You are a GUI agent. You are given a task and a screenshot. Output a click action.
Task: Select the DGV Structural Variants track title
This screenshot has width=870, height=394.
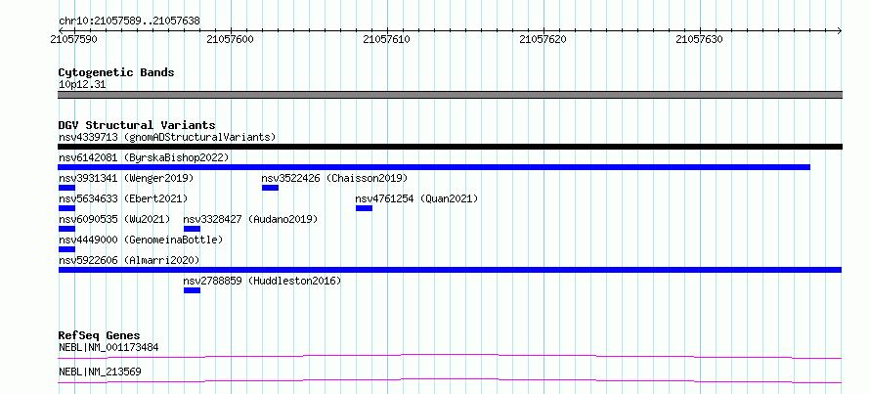[x=137, y=125]
